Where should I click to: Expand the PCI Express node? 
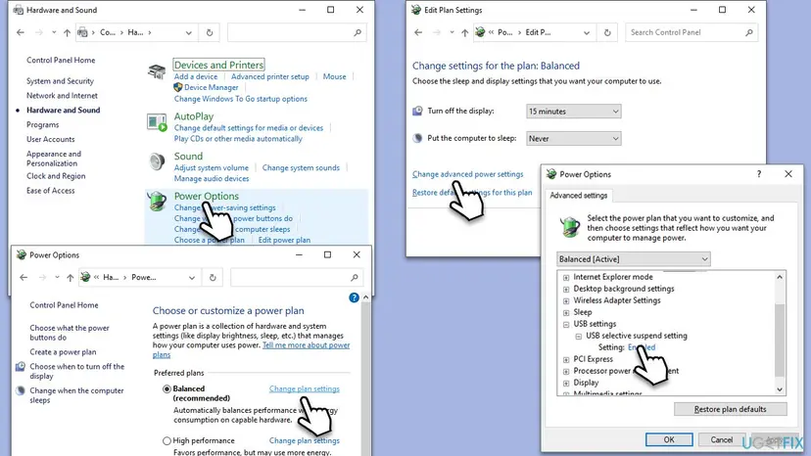[566, 360]
